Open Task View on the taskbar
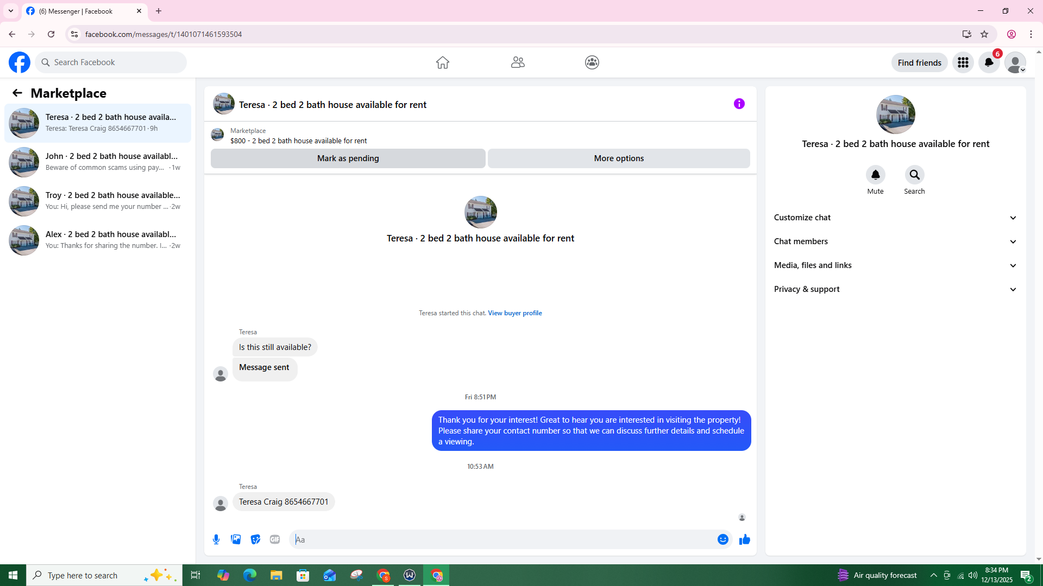The height and width of the screenshot is (586, 1043). click(x=196, y=575)
